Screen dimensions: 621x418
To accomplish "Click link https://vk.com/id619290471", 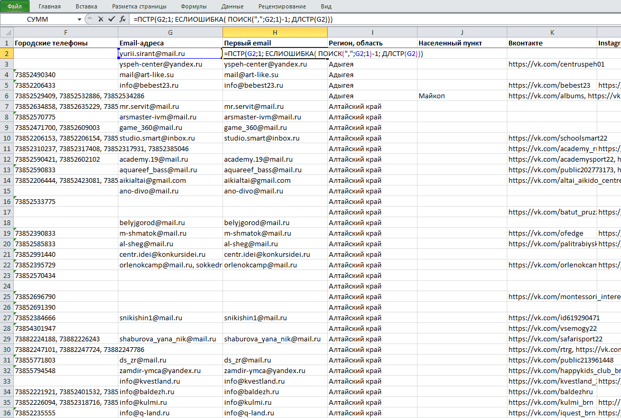I will click(x=554, y=318).
